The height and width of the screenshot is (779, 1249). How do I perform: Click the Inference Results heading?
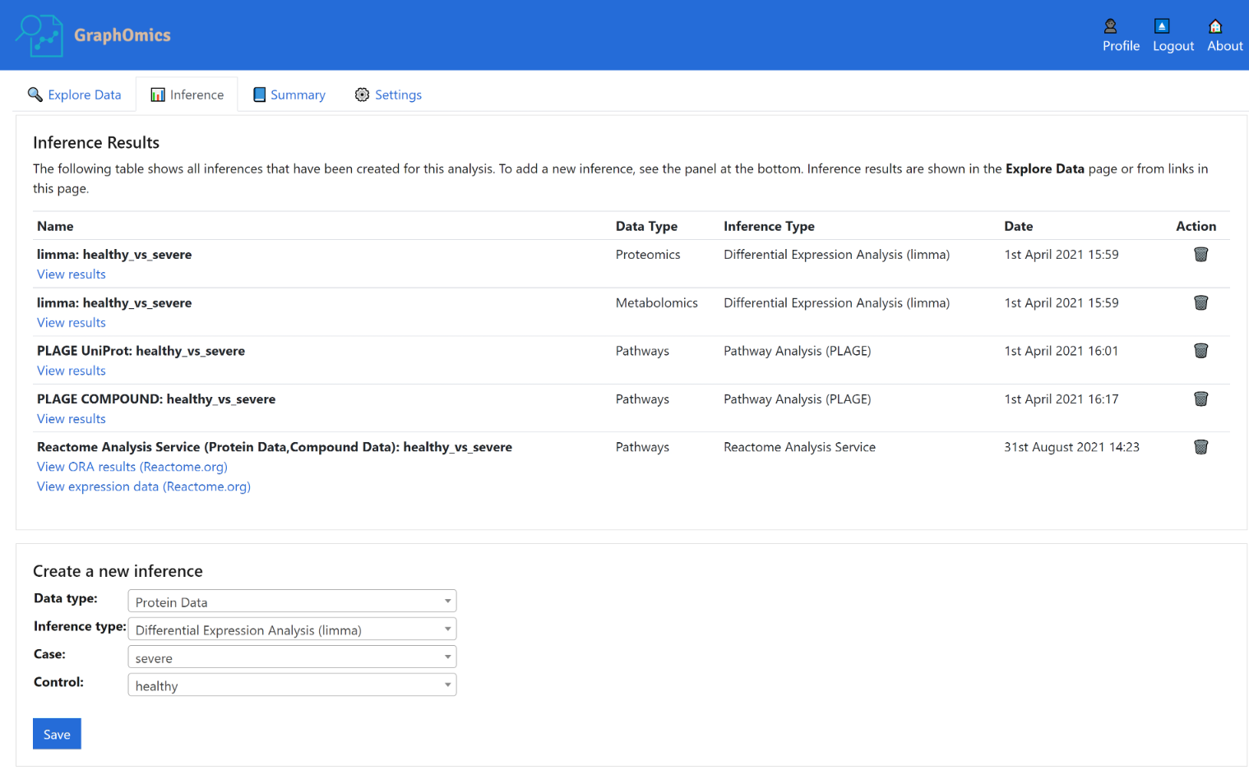point(96,142)
